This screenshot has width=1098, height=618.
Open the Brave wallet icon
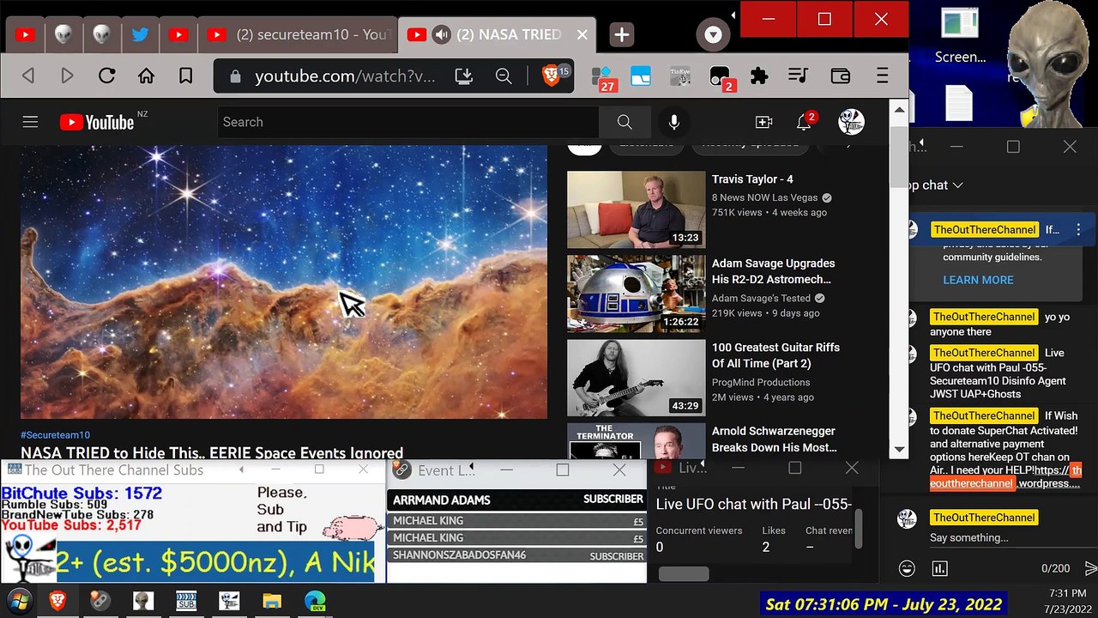(x=840, y=76)
